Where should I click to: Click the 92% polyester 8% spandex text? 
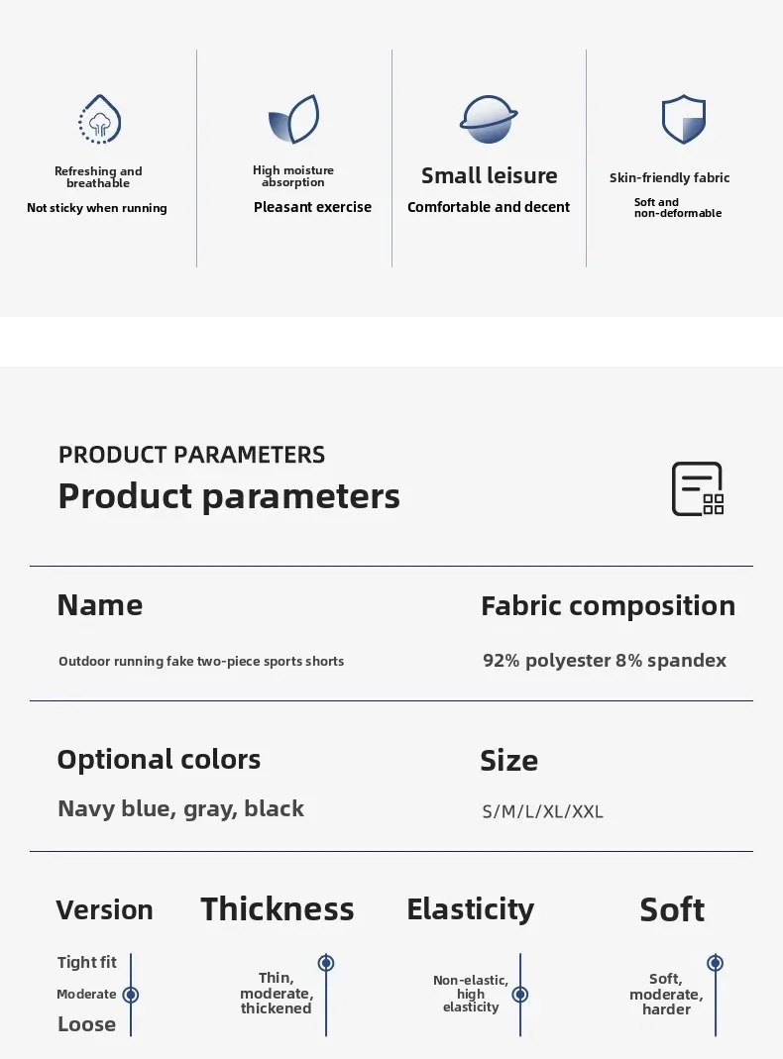coord(605,661)
